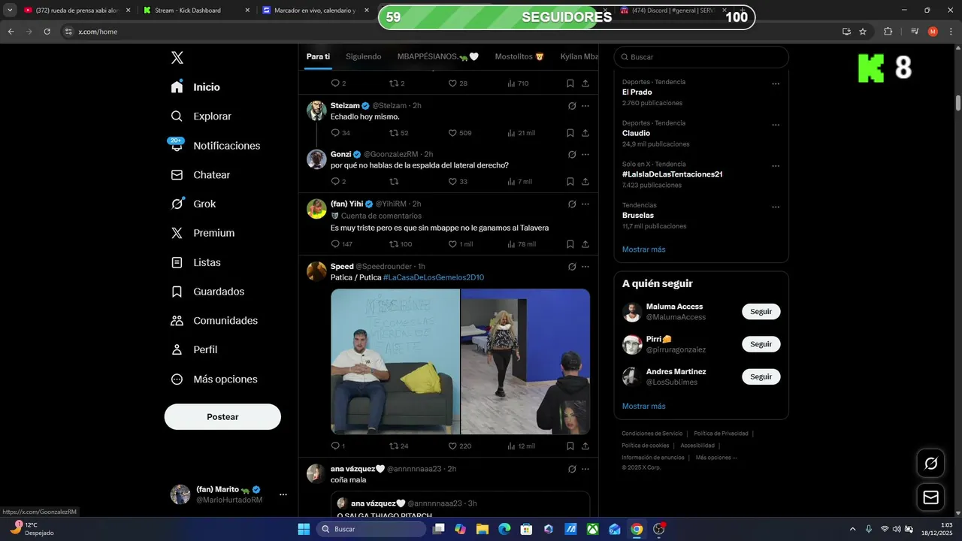Follow Maluma Access

click(x=761, y=311)
